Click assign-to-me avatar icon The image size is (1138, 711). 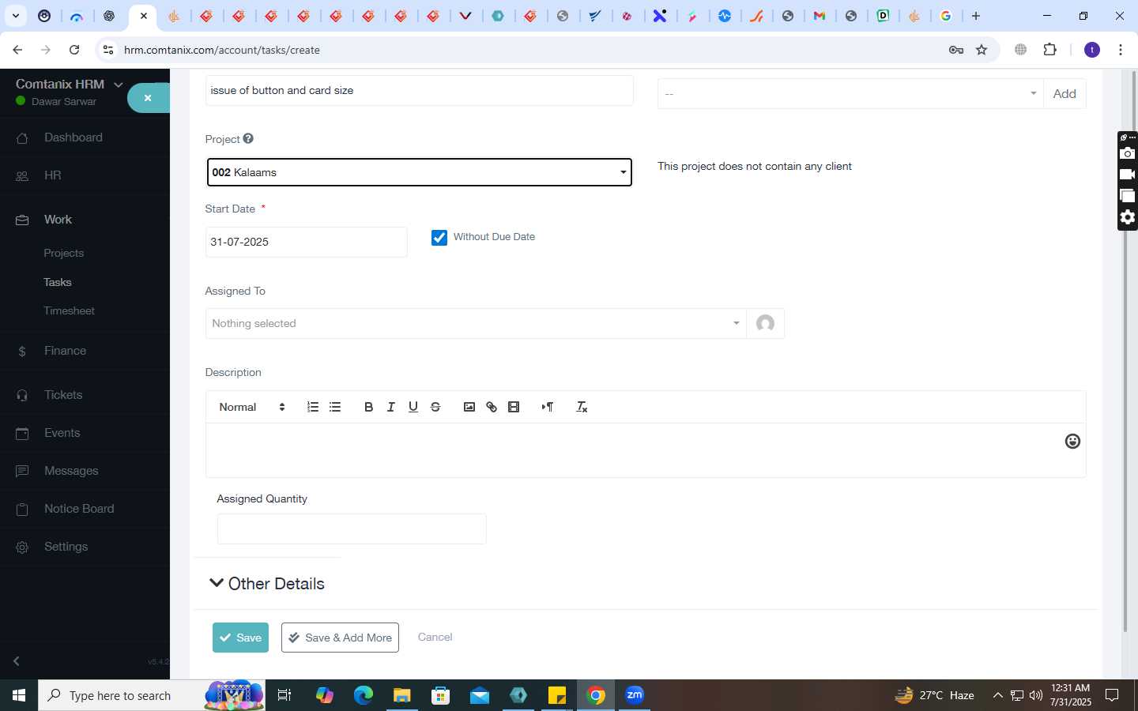coord(765,323)
